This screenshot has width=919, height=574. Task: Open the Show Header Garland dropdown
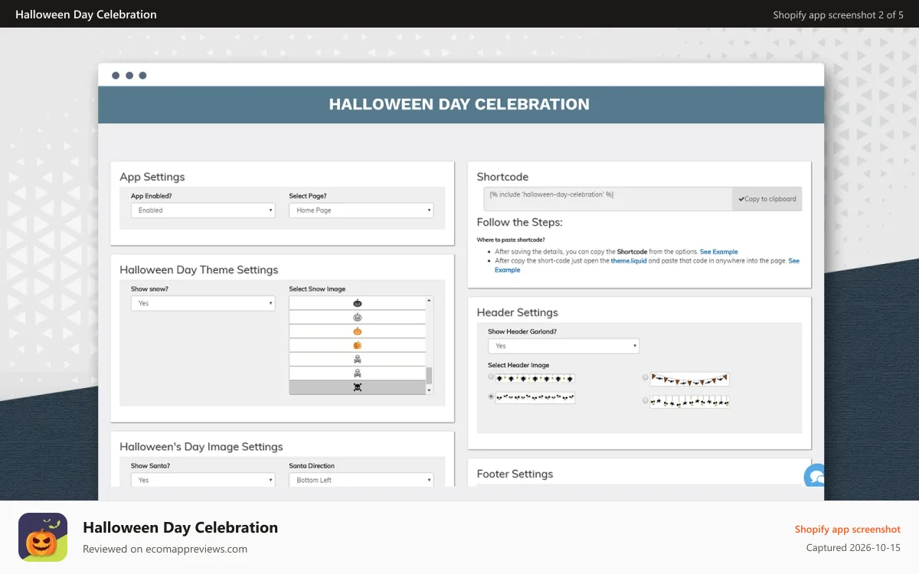click(563, 346)
